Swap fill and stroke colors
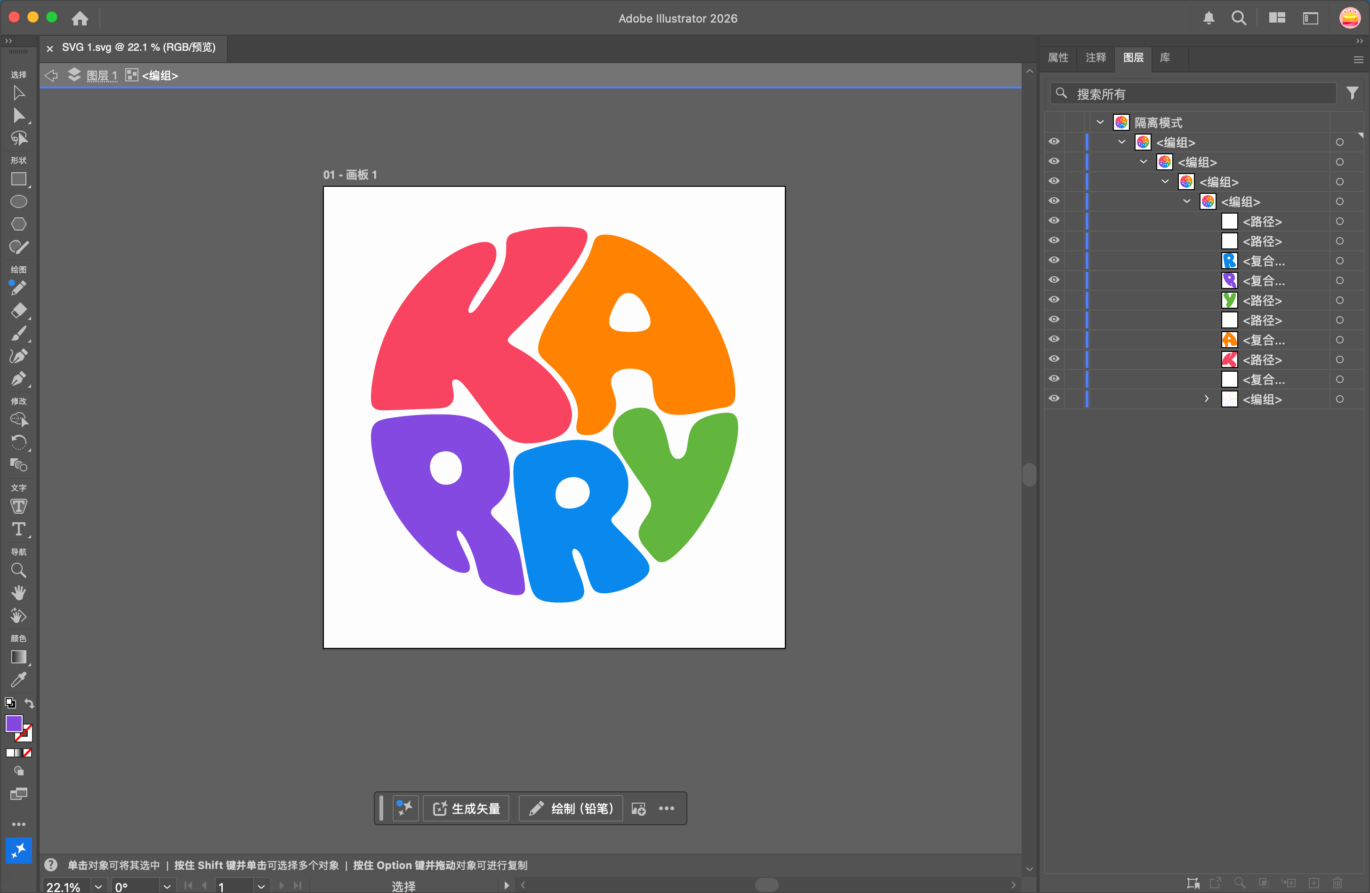Viewport: 1370px width, 893px height. 29,703
